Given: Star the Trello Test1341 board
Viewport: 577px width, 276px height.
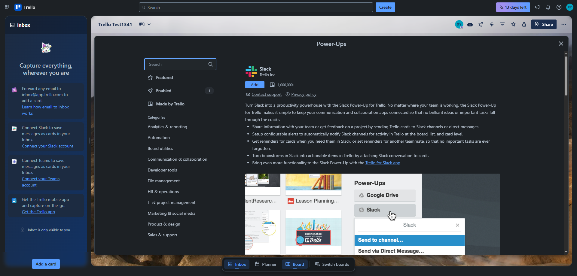Looking at the screenshot, I should coord(513,24).
